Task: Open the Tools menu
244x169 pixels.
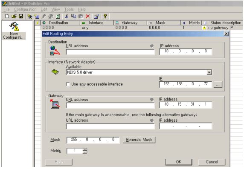Action: pyautogui.click(x=69, y=9)
